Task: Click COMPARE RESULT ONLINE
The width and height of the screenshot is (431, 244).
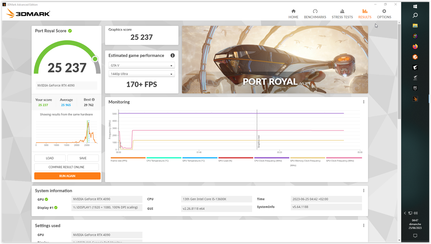Action: tap(66, 167)
